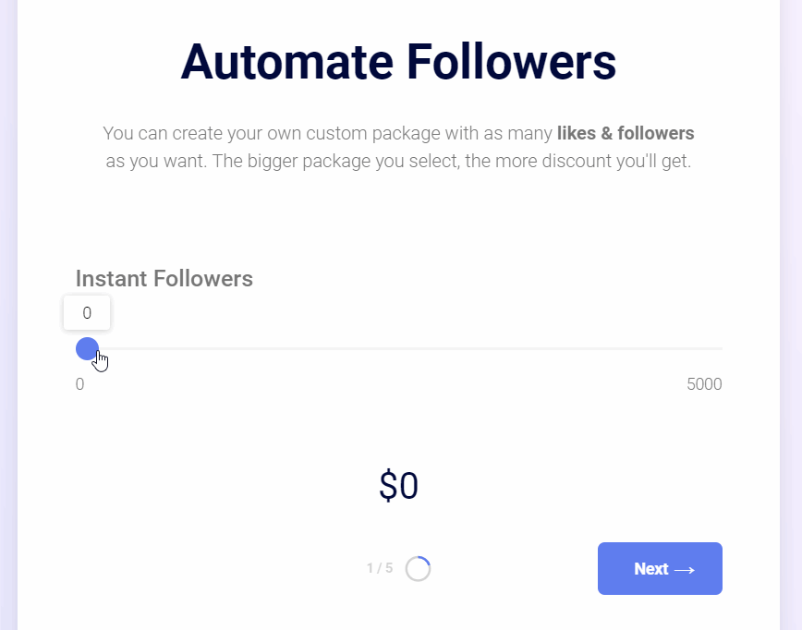Click the bold likes & followers text
The width and height of the screenshot is (802, 630).
625,133
